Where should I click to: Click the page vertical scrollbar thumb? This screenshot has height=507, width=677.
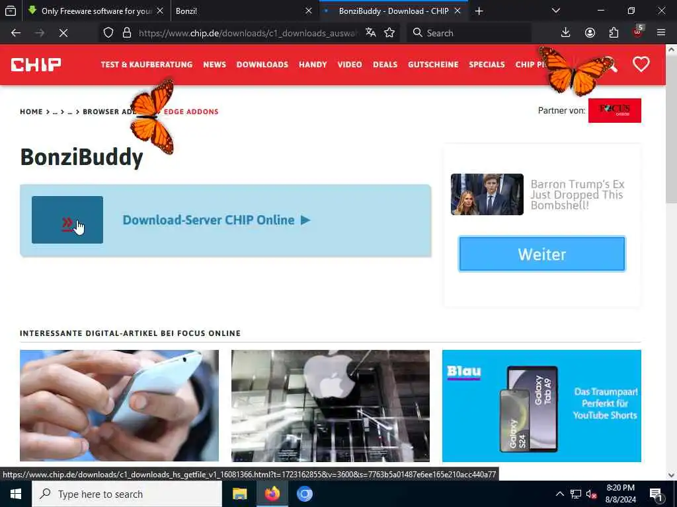(x=671, y=129)
